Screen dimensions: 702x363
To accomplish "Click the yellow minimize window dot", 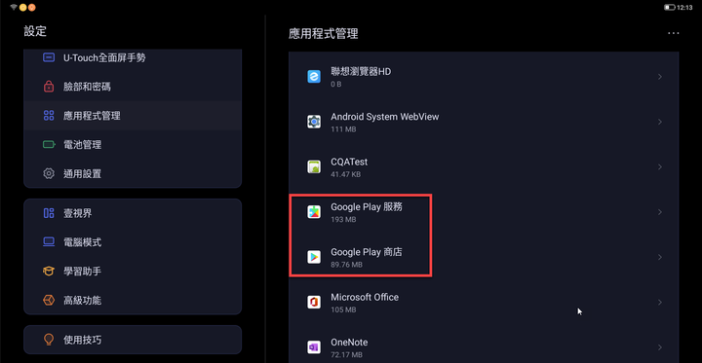I will tap(22, 7).
